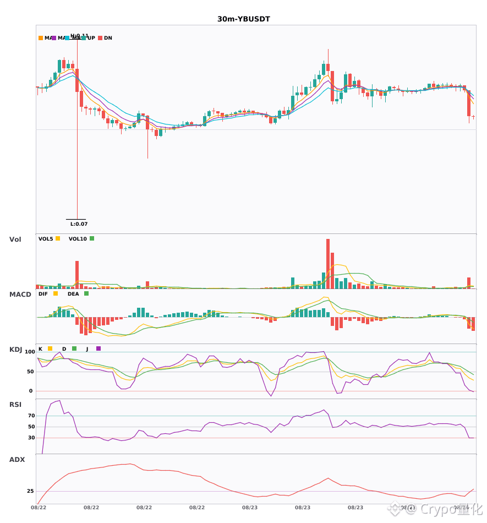Click the KDJ axis value 100
Image resolution: width=487 pixels, height=523 pixels.
(x=30, y=352)
